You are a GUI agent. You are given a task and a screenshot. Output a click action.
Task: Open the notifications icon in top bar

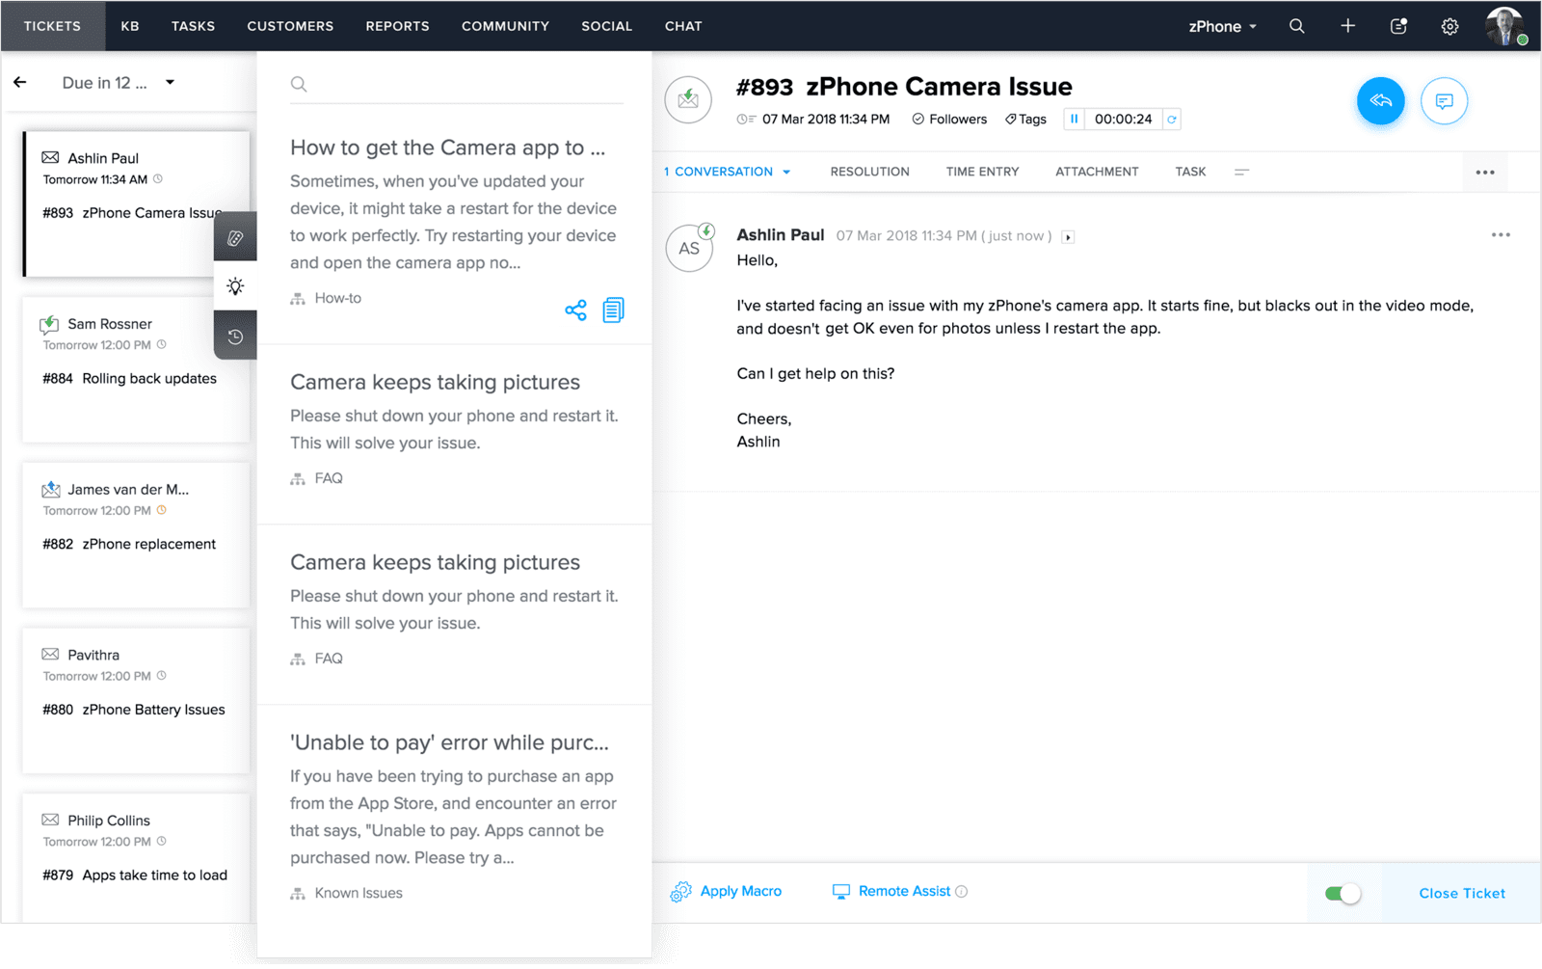[1399, 26]
